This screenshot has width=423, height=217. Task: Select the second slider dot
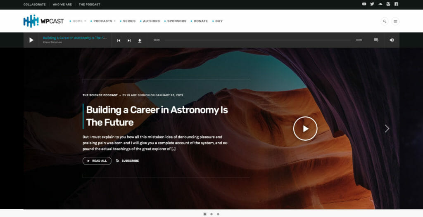(211, 214)
